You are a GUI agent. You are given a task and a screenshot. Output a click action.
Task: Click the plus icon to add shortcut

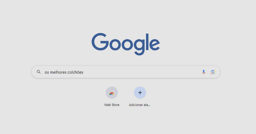140,92
